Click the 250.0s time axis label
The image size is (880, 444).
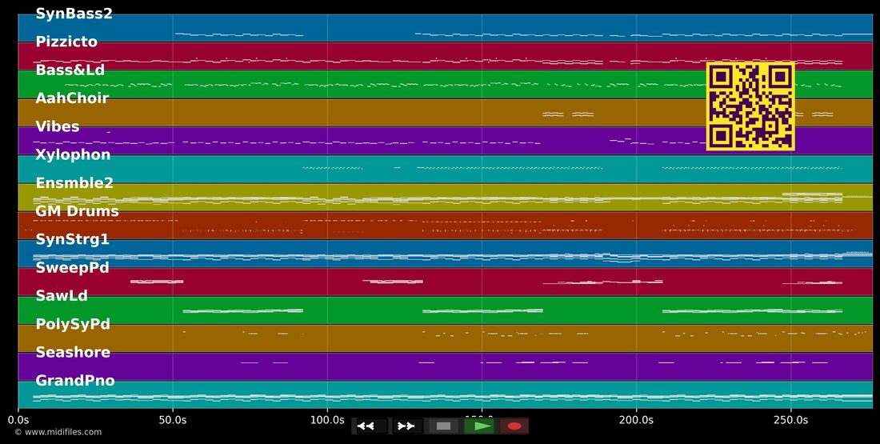tap(790, 419)
